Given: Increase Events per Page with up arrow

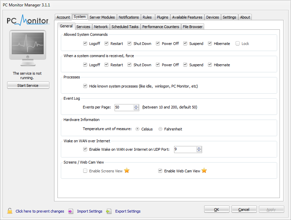Looking at the screenshot, I should click(136, 106).
